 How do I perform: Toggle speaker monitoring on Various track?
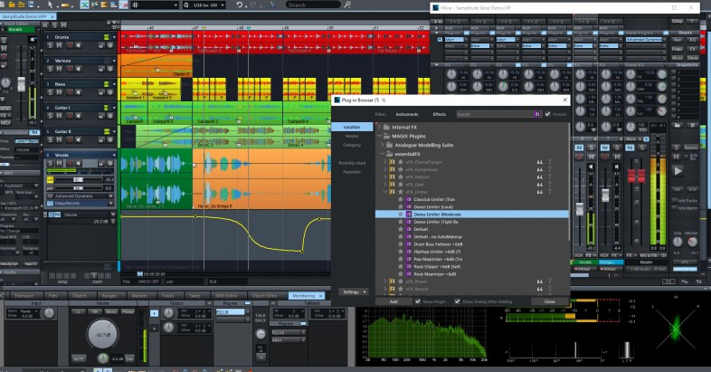point(79,69)
